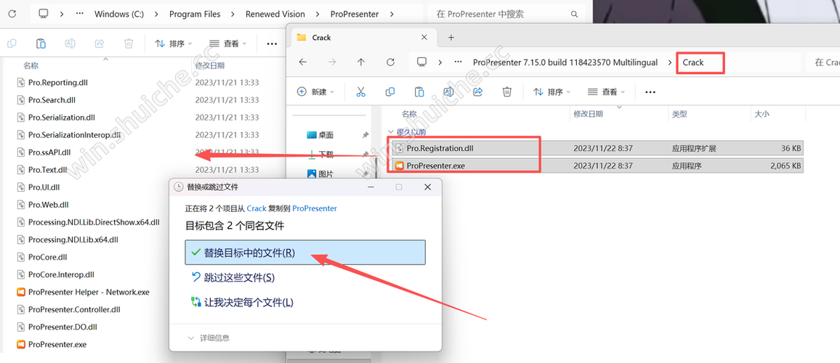840x363 pixels.
Task: Click Renewed Vision breadcrumb
Action: [275, 15]
